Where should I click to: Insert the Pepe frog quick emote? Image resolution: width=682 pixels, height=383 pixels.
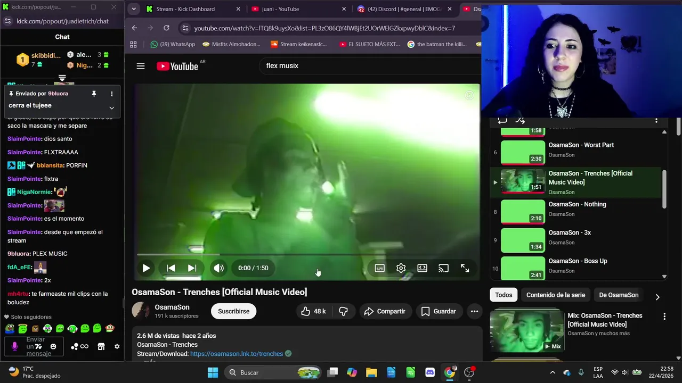pyautogui.click(x=10, y=328)
